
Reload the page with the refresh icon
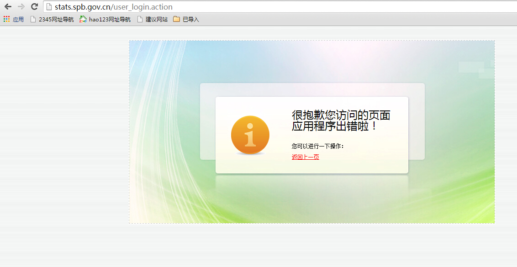click(x=34, y=6)
